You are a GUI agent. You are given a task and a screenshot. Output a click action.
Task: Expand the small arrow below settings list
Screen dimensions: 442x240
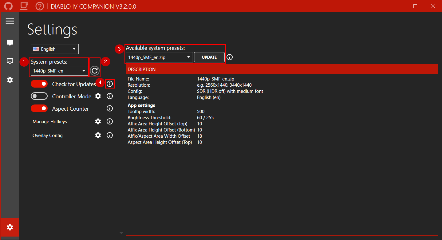(121, 233)
